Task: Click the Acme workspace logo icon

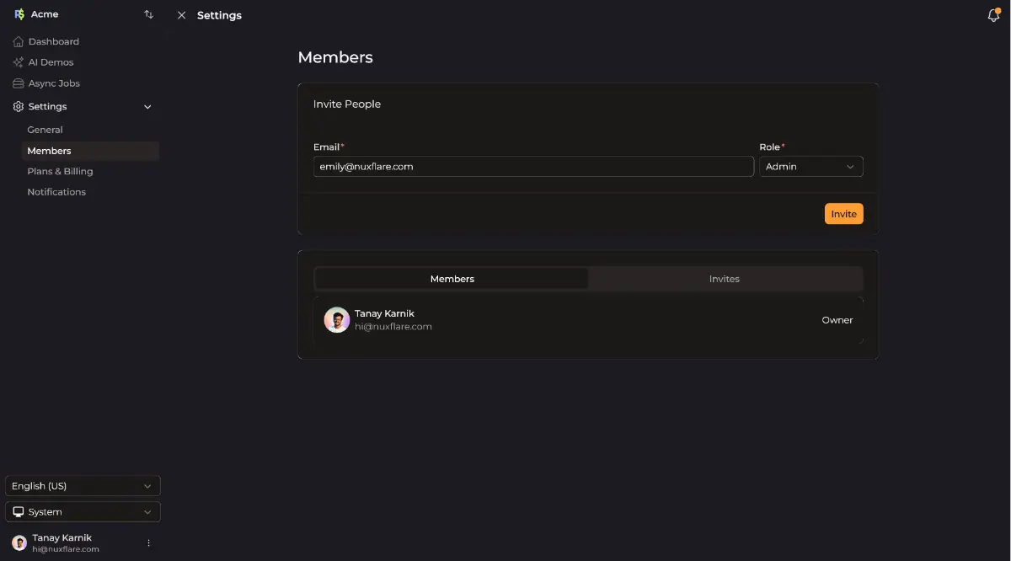Action: [x=19, y=14]
